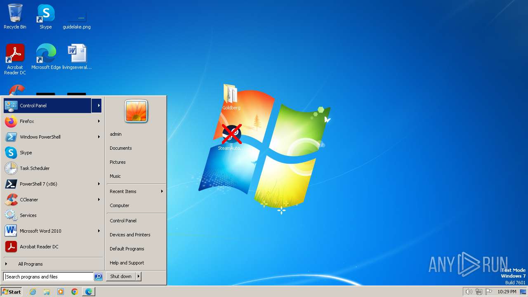Click the Action Center flag tray icon
The height and width of the screenshot is (297, 528).
pos(489,292)
